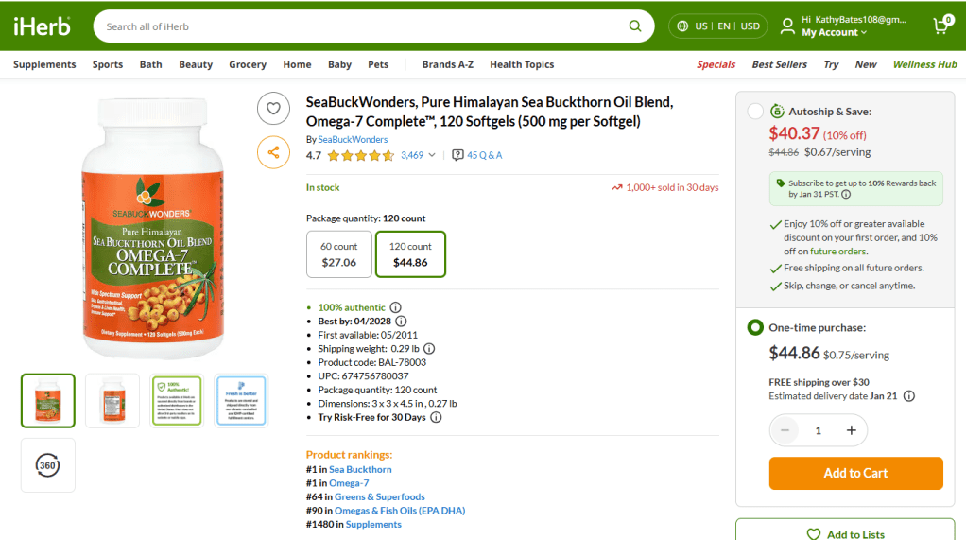This screenshot has width=966, height=540.
Task: Choose the 60 count package
Action: 338,254
